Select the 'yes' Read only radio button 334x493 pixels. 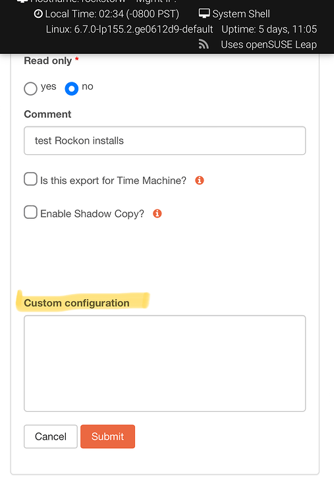pyautogui.click(x=30, y=89)
